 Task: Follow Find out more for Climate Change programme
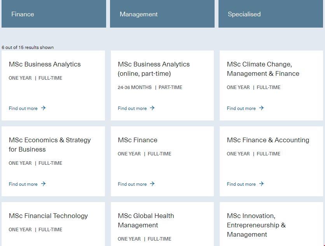[241, 108]
